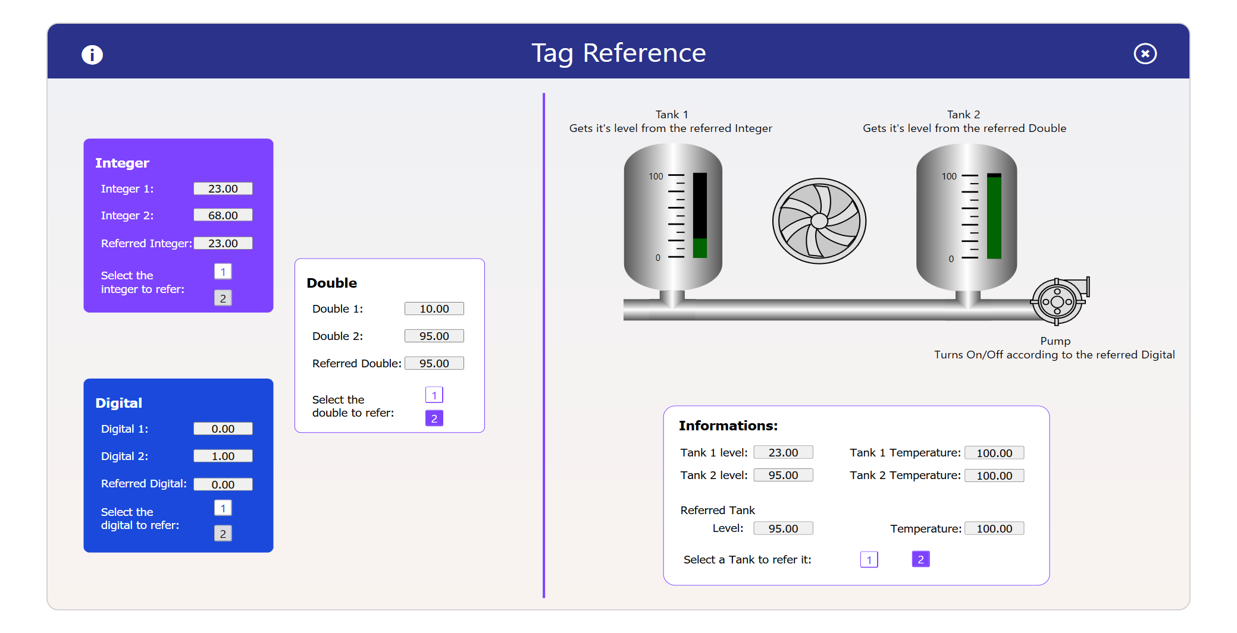This screenshot has width=1237, height=633.
Task: Click the Integer 2 value field
Action: [x=223, y=215]
